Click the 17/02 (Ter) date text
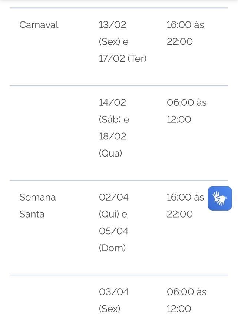Viewport: 238px width, 333px height. (123, 58)
